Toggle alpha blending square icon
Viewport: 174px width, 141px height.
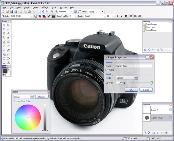[53, 16]
